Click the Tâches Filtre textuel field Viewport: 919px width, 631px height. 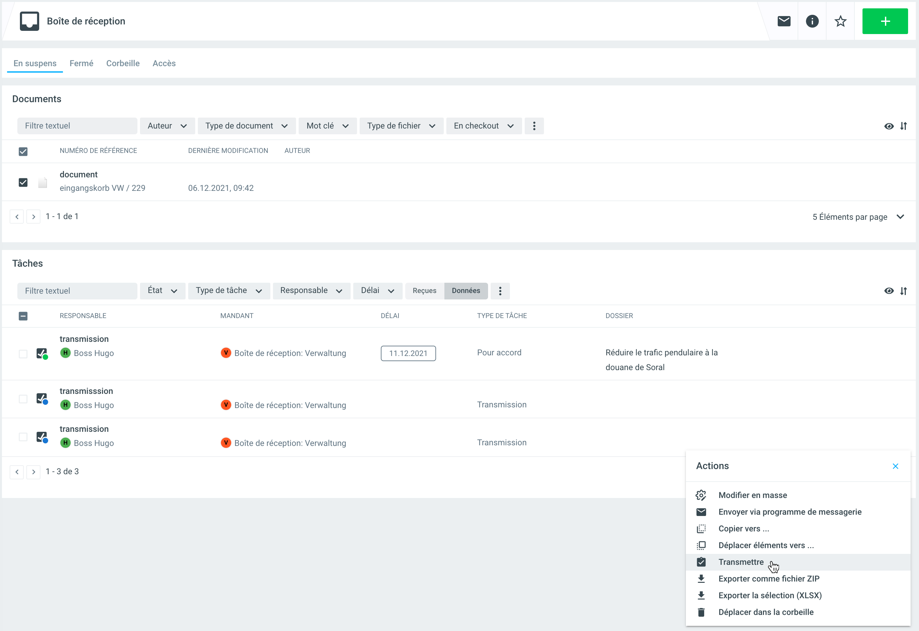pyautogui.click(x=77, y=291)
